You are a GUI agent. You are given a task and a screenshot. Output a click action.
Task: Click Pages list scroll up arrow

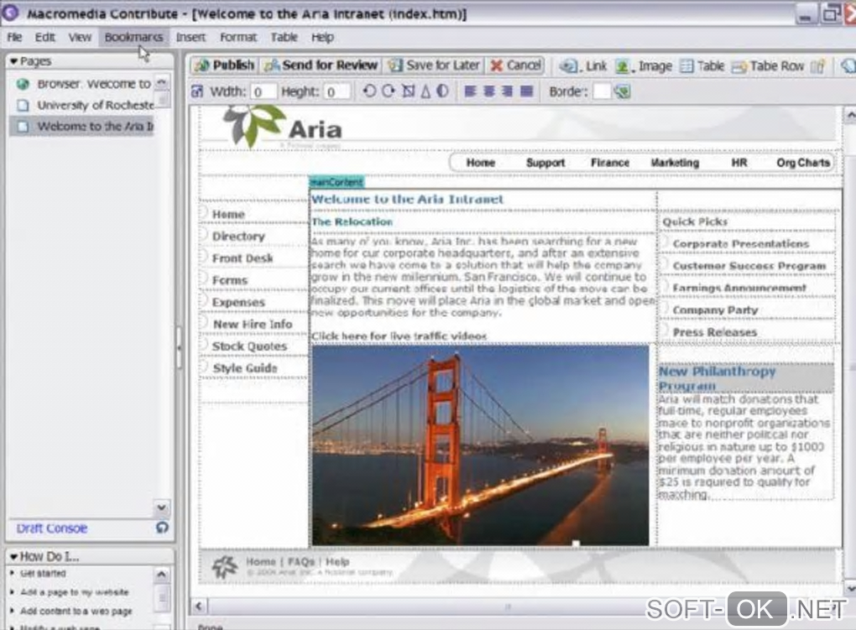162,82
